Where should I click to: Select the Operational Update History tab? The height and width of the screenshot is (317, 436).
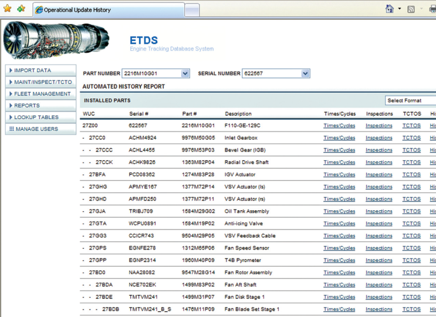pyautogui.click(x=109, y=10)
